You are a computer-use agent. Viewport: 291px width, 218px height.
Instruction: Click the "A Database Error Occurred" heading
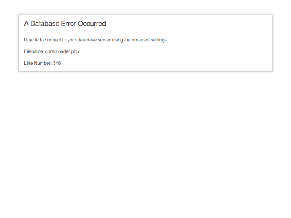(65, 24)
